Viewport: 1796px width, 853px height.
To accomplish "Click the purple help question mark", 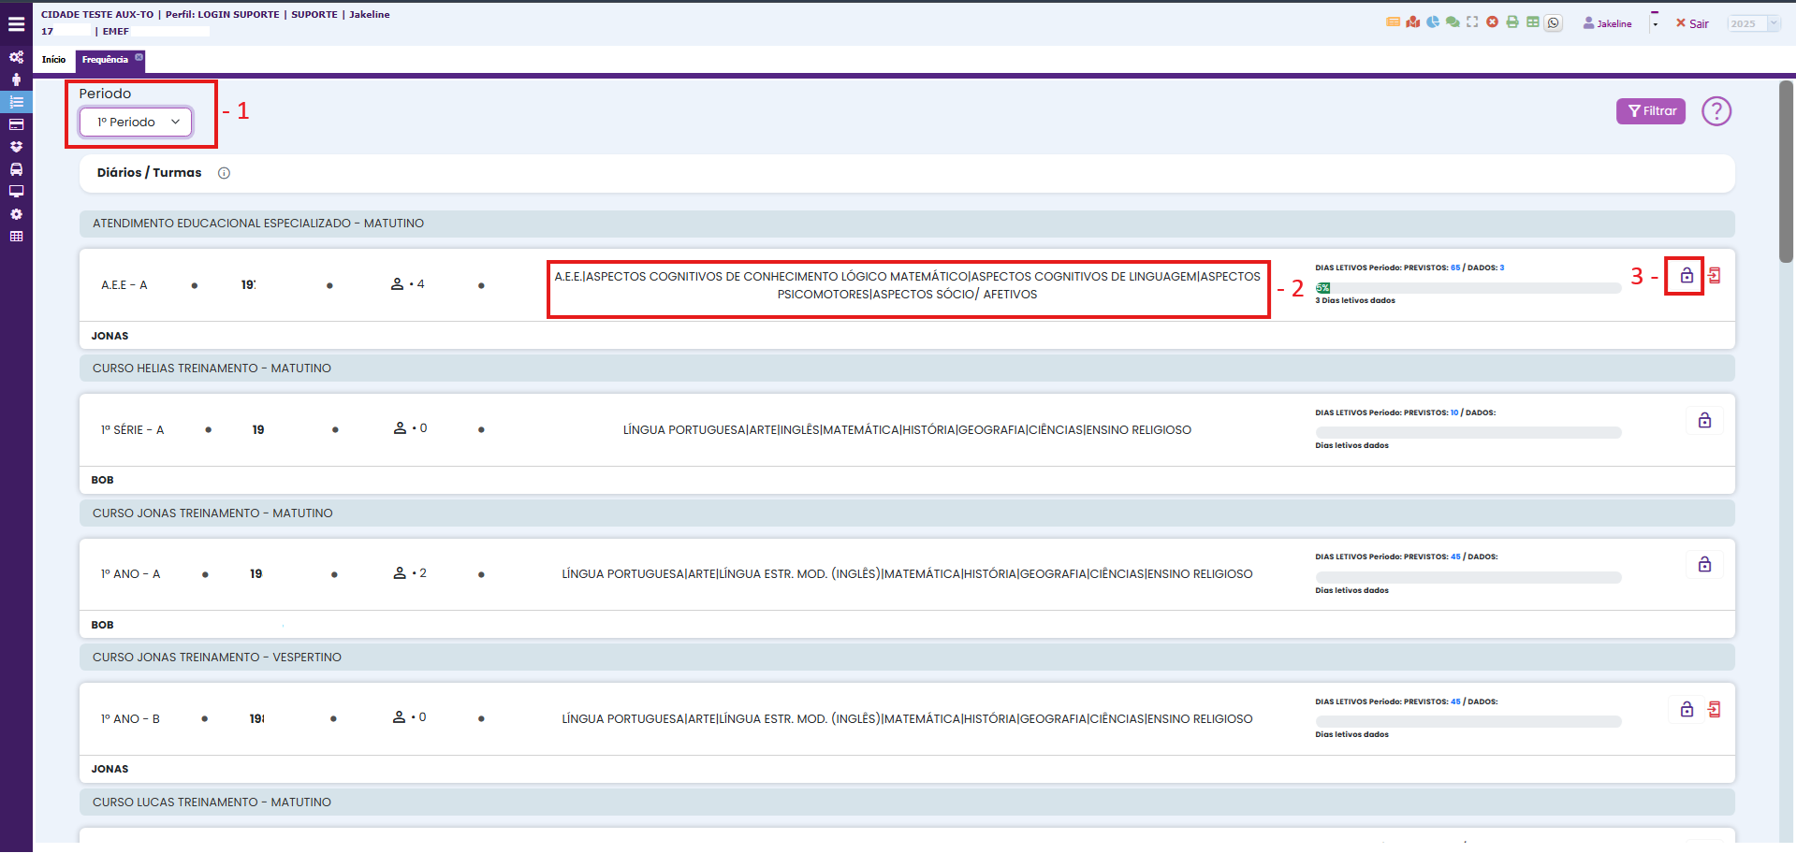I will pyautogui.click(x=1716, y=111).
